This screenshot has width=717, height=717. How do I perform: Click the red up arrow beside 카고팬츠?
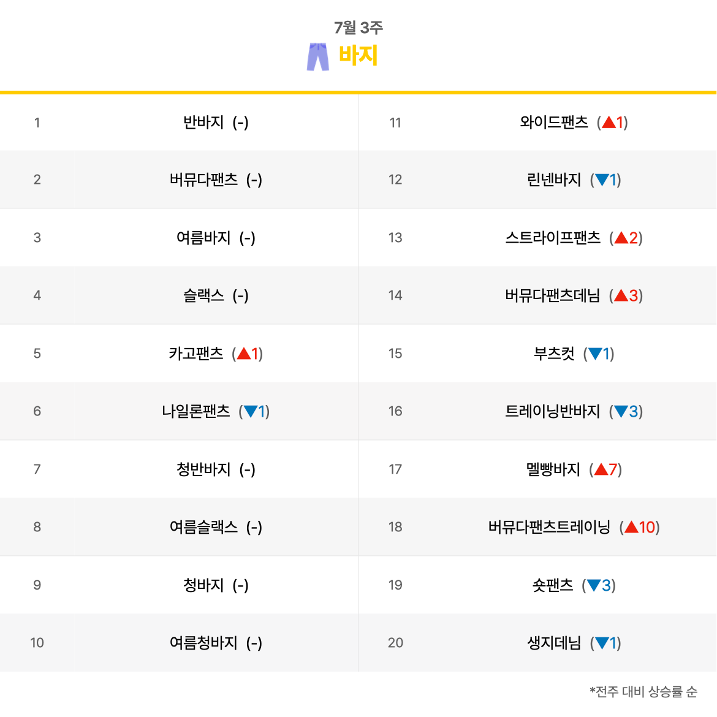(x=244, y=354)
